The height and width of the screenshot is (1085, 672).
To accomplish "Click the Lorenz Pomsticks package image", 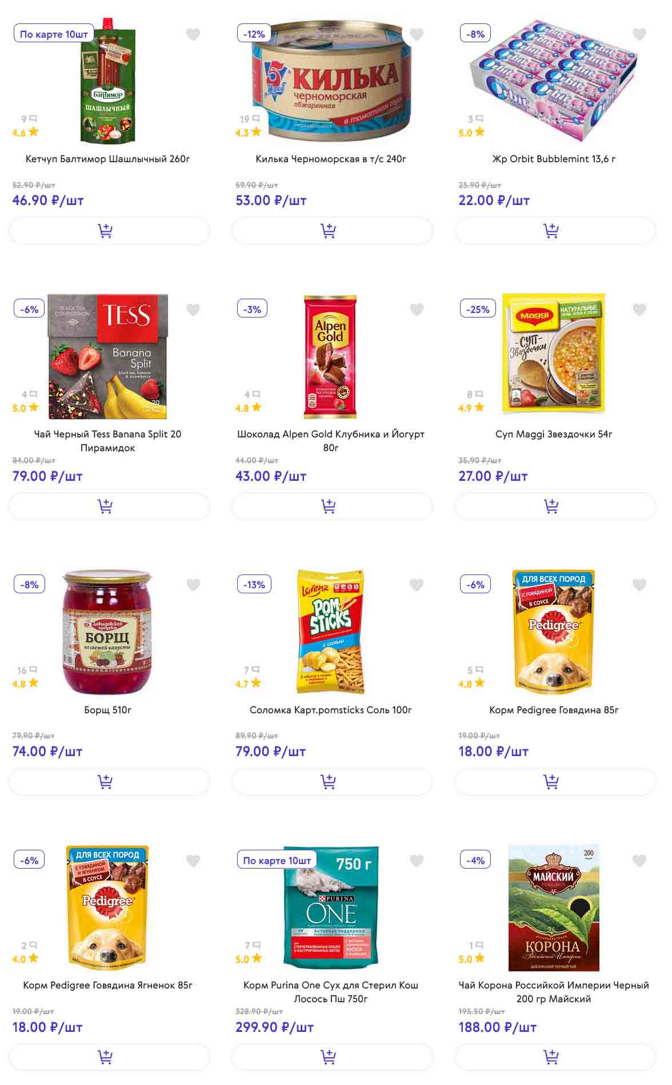I will pyautogui.click(x=331, y=631).
